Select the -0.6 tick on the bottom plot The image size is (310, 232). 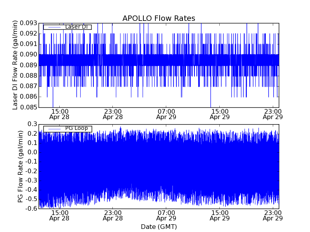31,209
